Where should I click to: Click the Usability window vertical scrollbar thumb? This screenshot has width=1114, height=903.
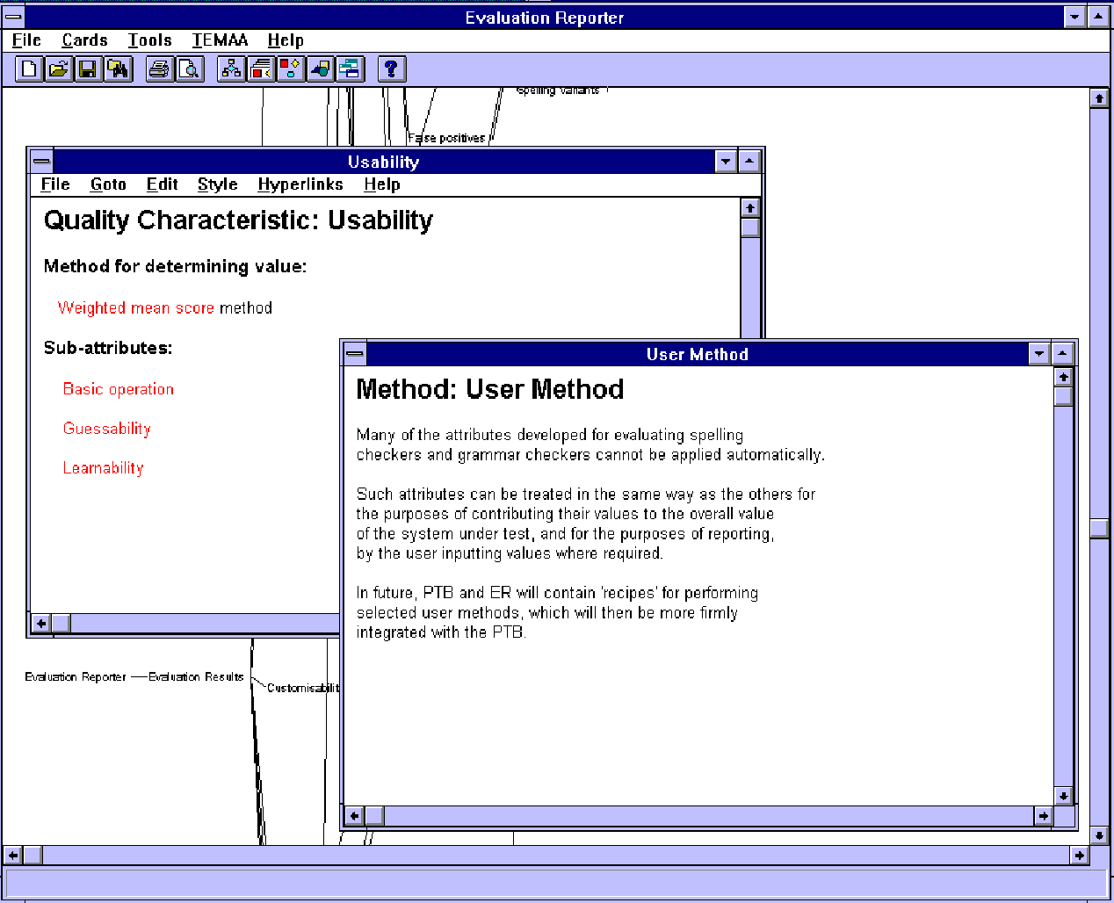pyautogui.click(x=750, y=228)
